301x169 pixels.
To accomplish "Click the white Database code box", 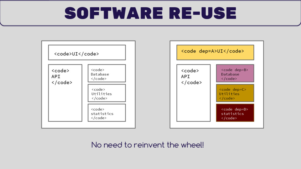I will pyautogui.click(x=107, y=73).
